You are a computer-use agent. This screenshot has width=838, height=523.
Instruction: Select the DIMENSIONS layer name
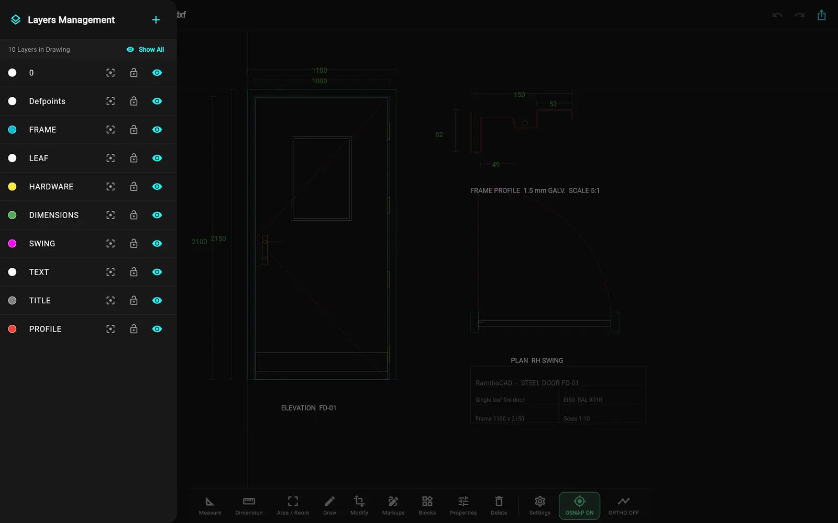54,215
